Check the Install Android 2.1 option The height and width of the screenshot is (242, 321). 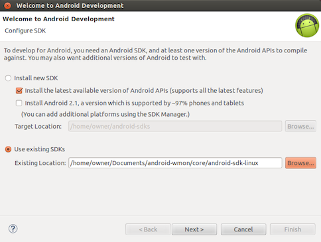pyautogui.click(x=19, y=103)
